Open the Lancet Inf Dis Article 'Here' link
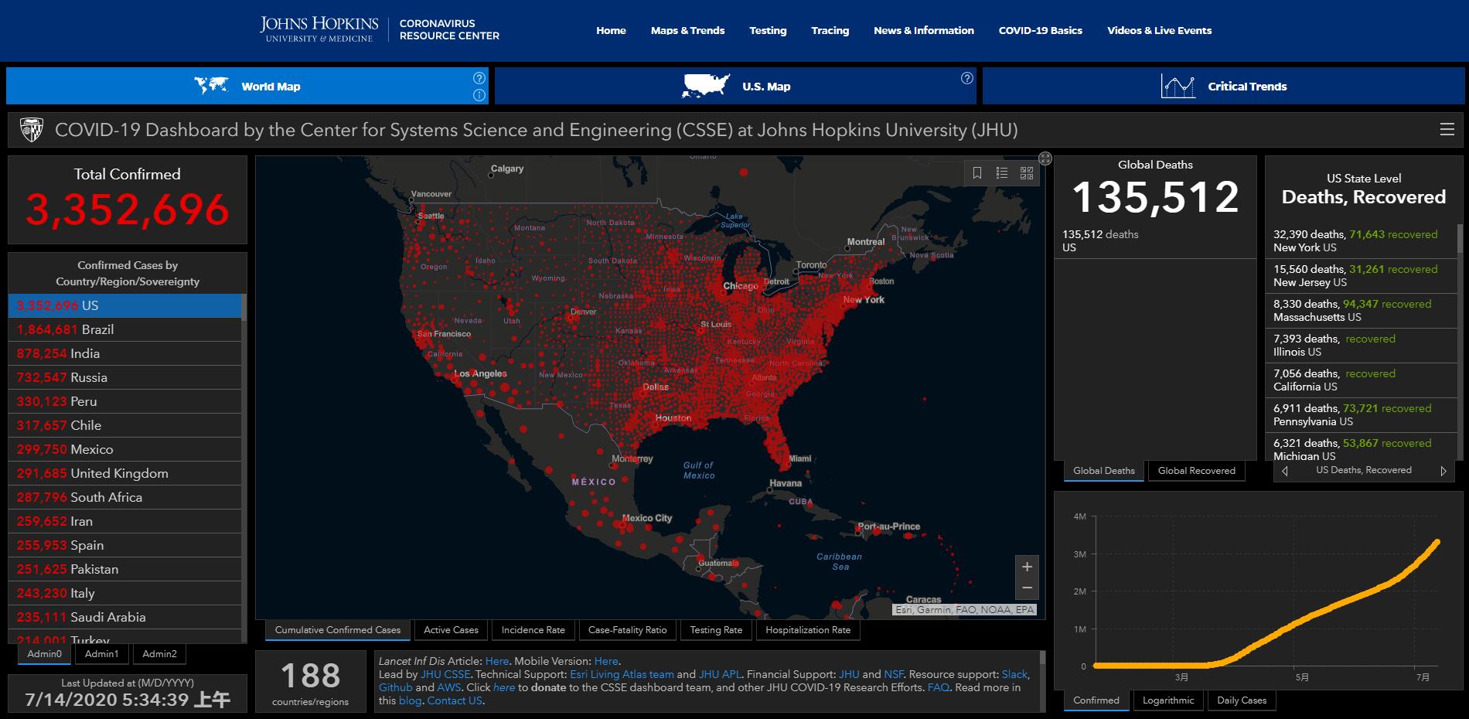This screenshot has height=719, width=1469. [497, 661]
